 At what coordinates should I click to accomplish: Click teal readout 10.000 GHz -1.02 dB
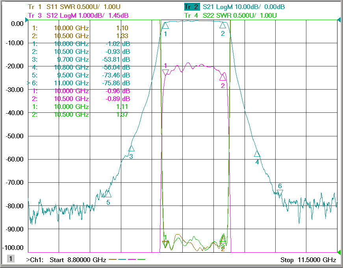81,44
